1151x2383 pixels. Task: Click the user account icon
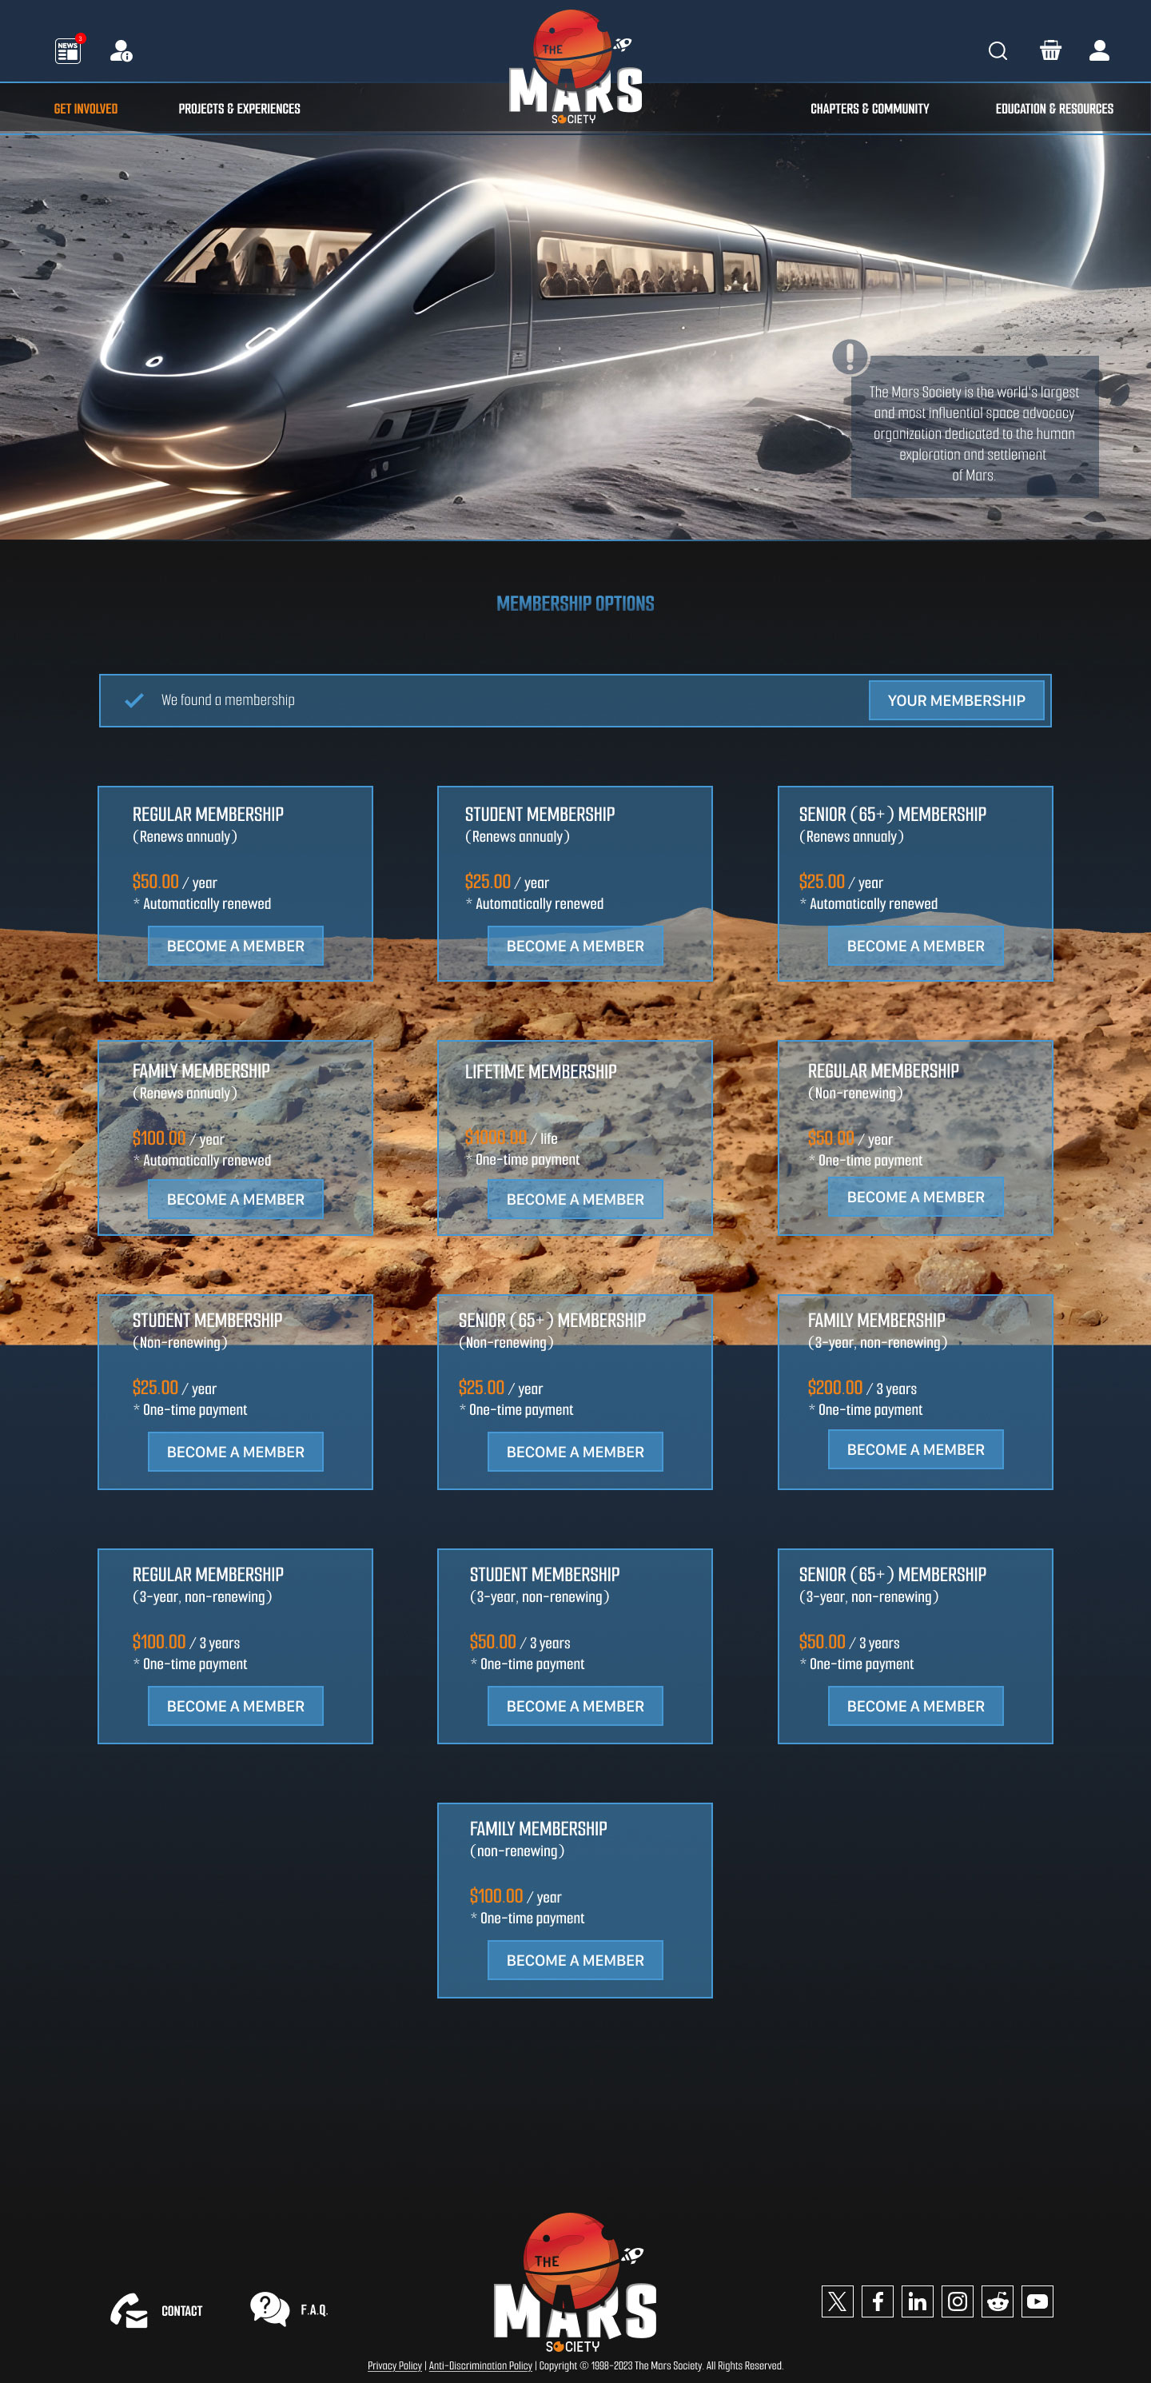click(x=1099, y=50)
